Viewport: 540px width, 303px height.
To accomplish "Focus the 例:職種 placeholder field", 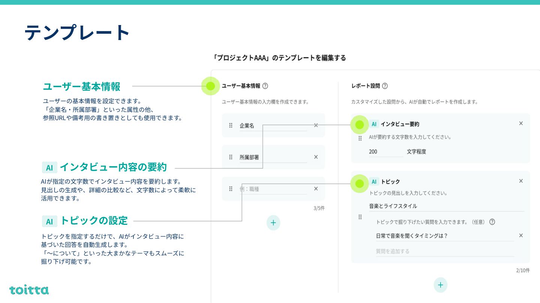I will [273, 189].
